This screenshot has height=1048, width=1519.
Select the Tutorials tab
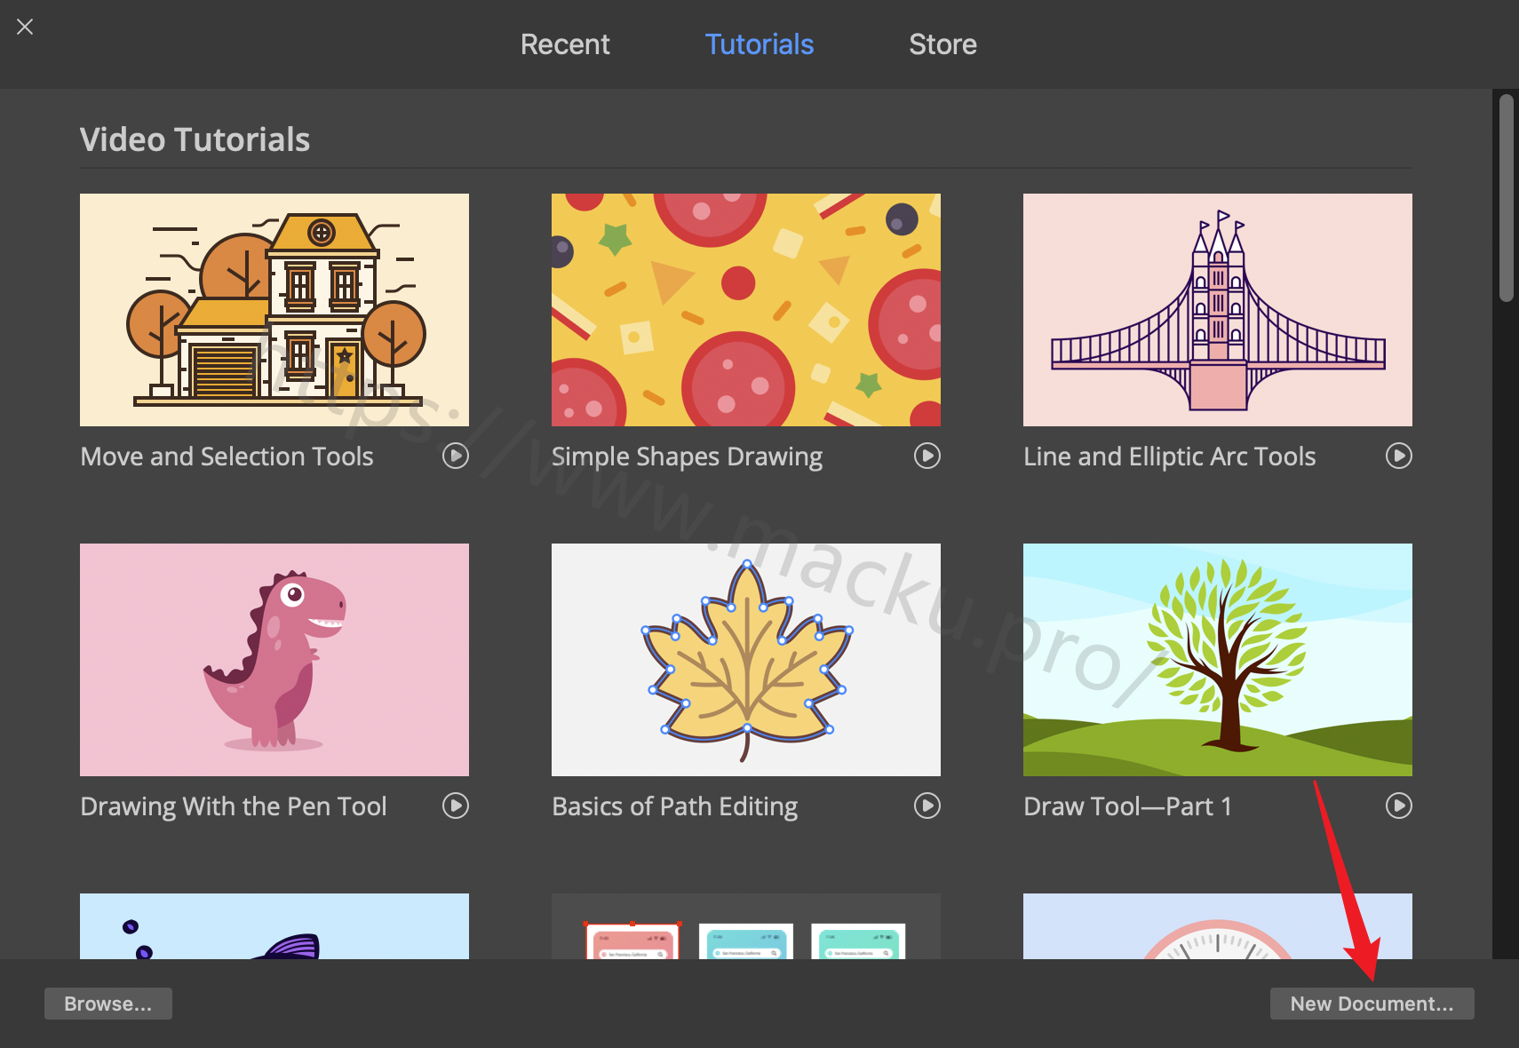click(759, 44)
